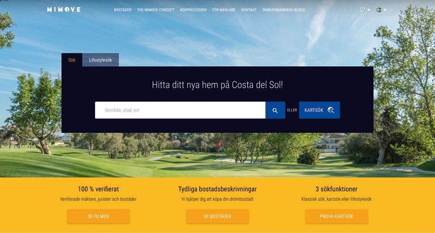Expand the favorites dropdown arrow
Viewport: 435px width, 233px height.
coord(369,10)
